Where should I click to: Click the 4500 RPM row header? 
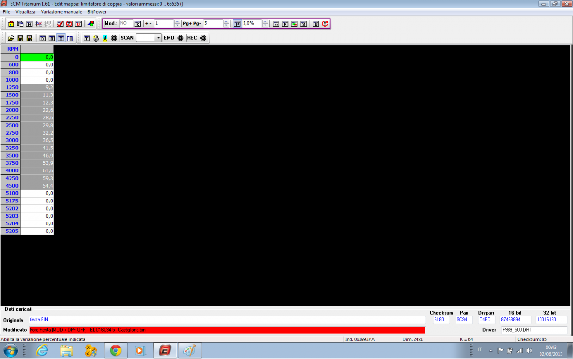pos(11,185)
